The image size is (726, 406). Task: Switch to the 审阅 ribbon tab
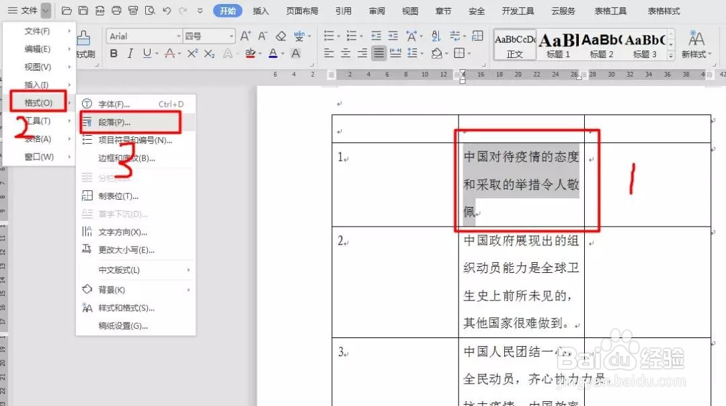coord(376,11)
